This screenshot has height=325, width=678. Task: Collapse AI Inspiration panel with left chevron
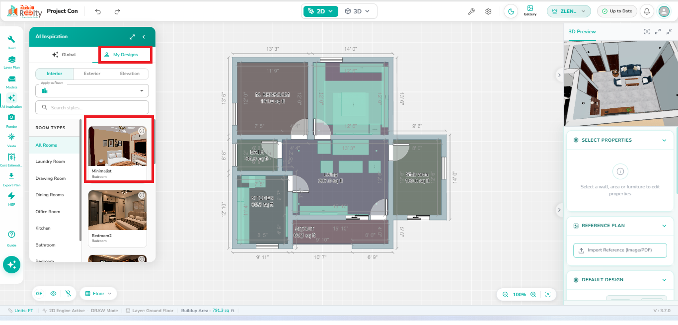tap(144, 37)
